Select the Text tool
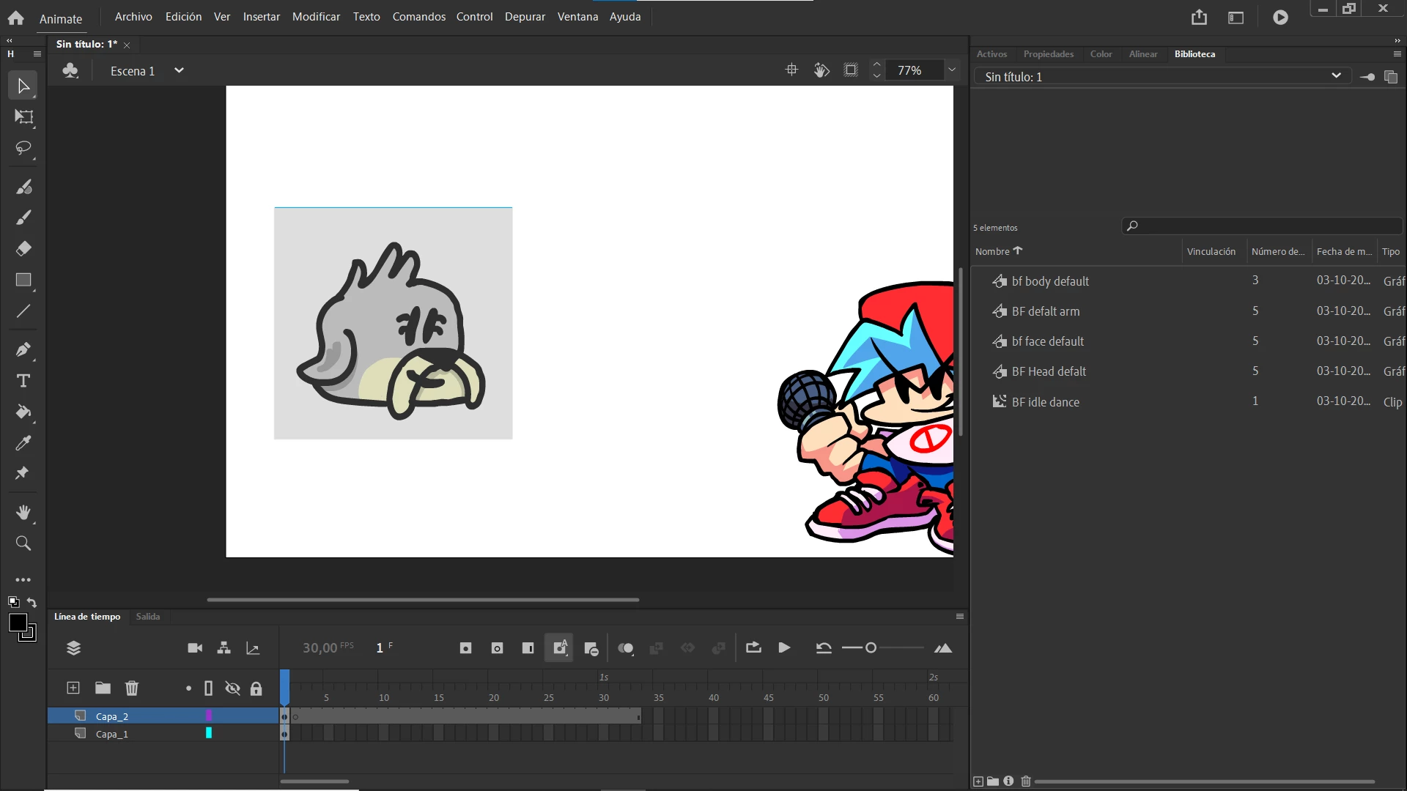The height and width of the screenshot is (791, 1407). [x=23, y=381]
